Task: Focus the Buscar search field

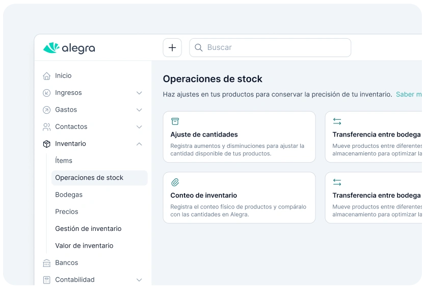Action: [270, 48]
